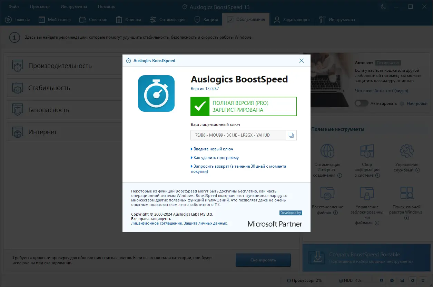Open the Windows registry key search icon
The width and height of the screenshot is (433, 287).
tap(406, 194)
